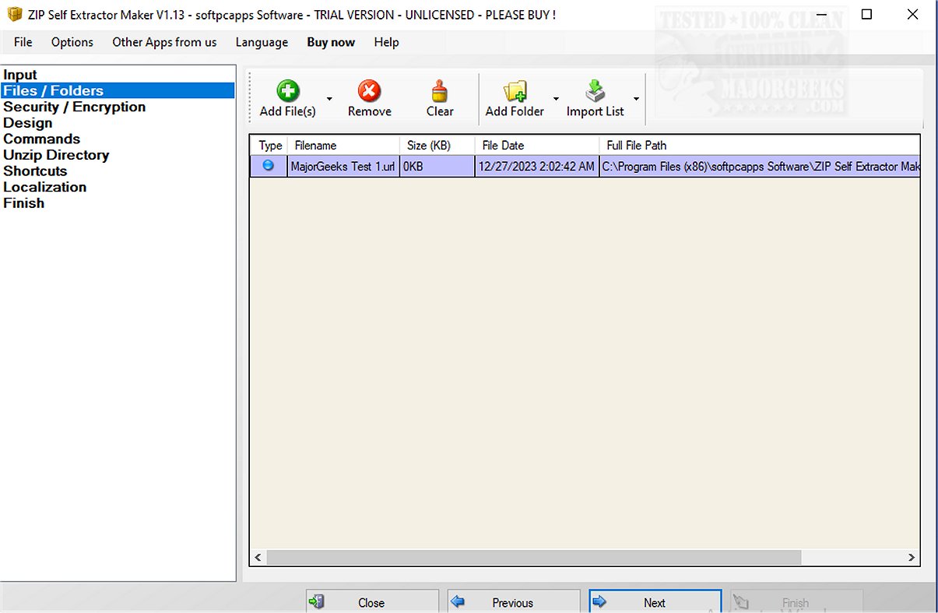Open the Add File(s) dropdown arrow

329,99
